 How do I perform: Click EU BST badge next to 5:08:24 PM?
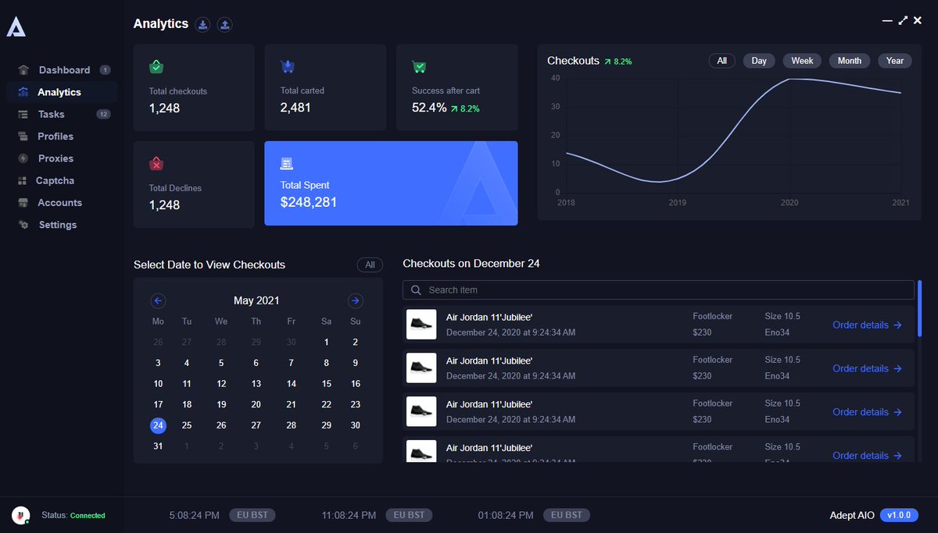click(x=252, y=515)
